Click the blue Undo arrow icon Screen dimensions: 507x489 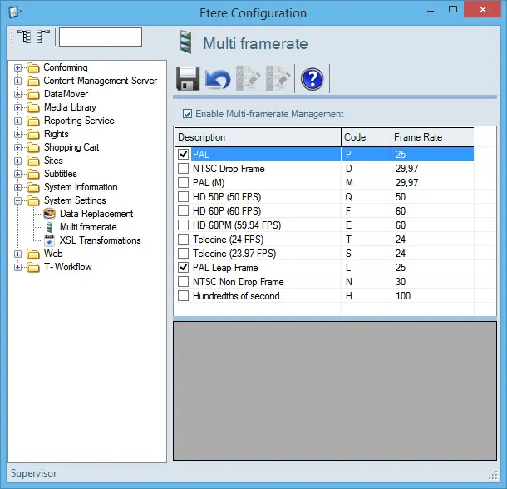pyautogui.click(x=218, y=80)
